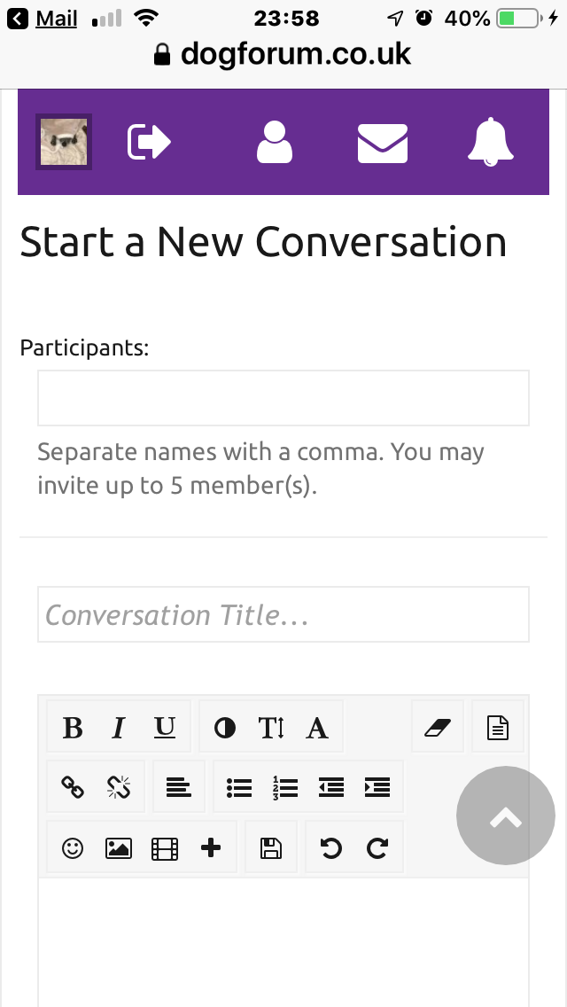Toggle underline text formatting
The image size is (567, 1007).
point(165,728)
